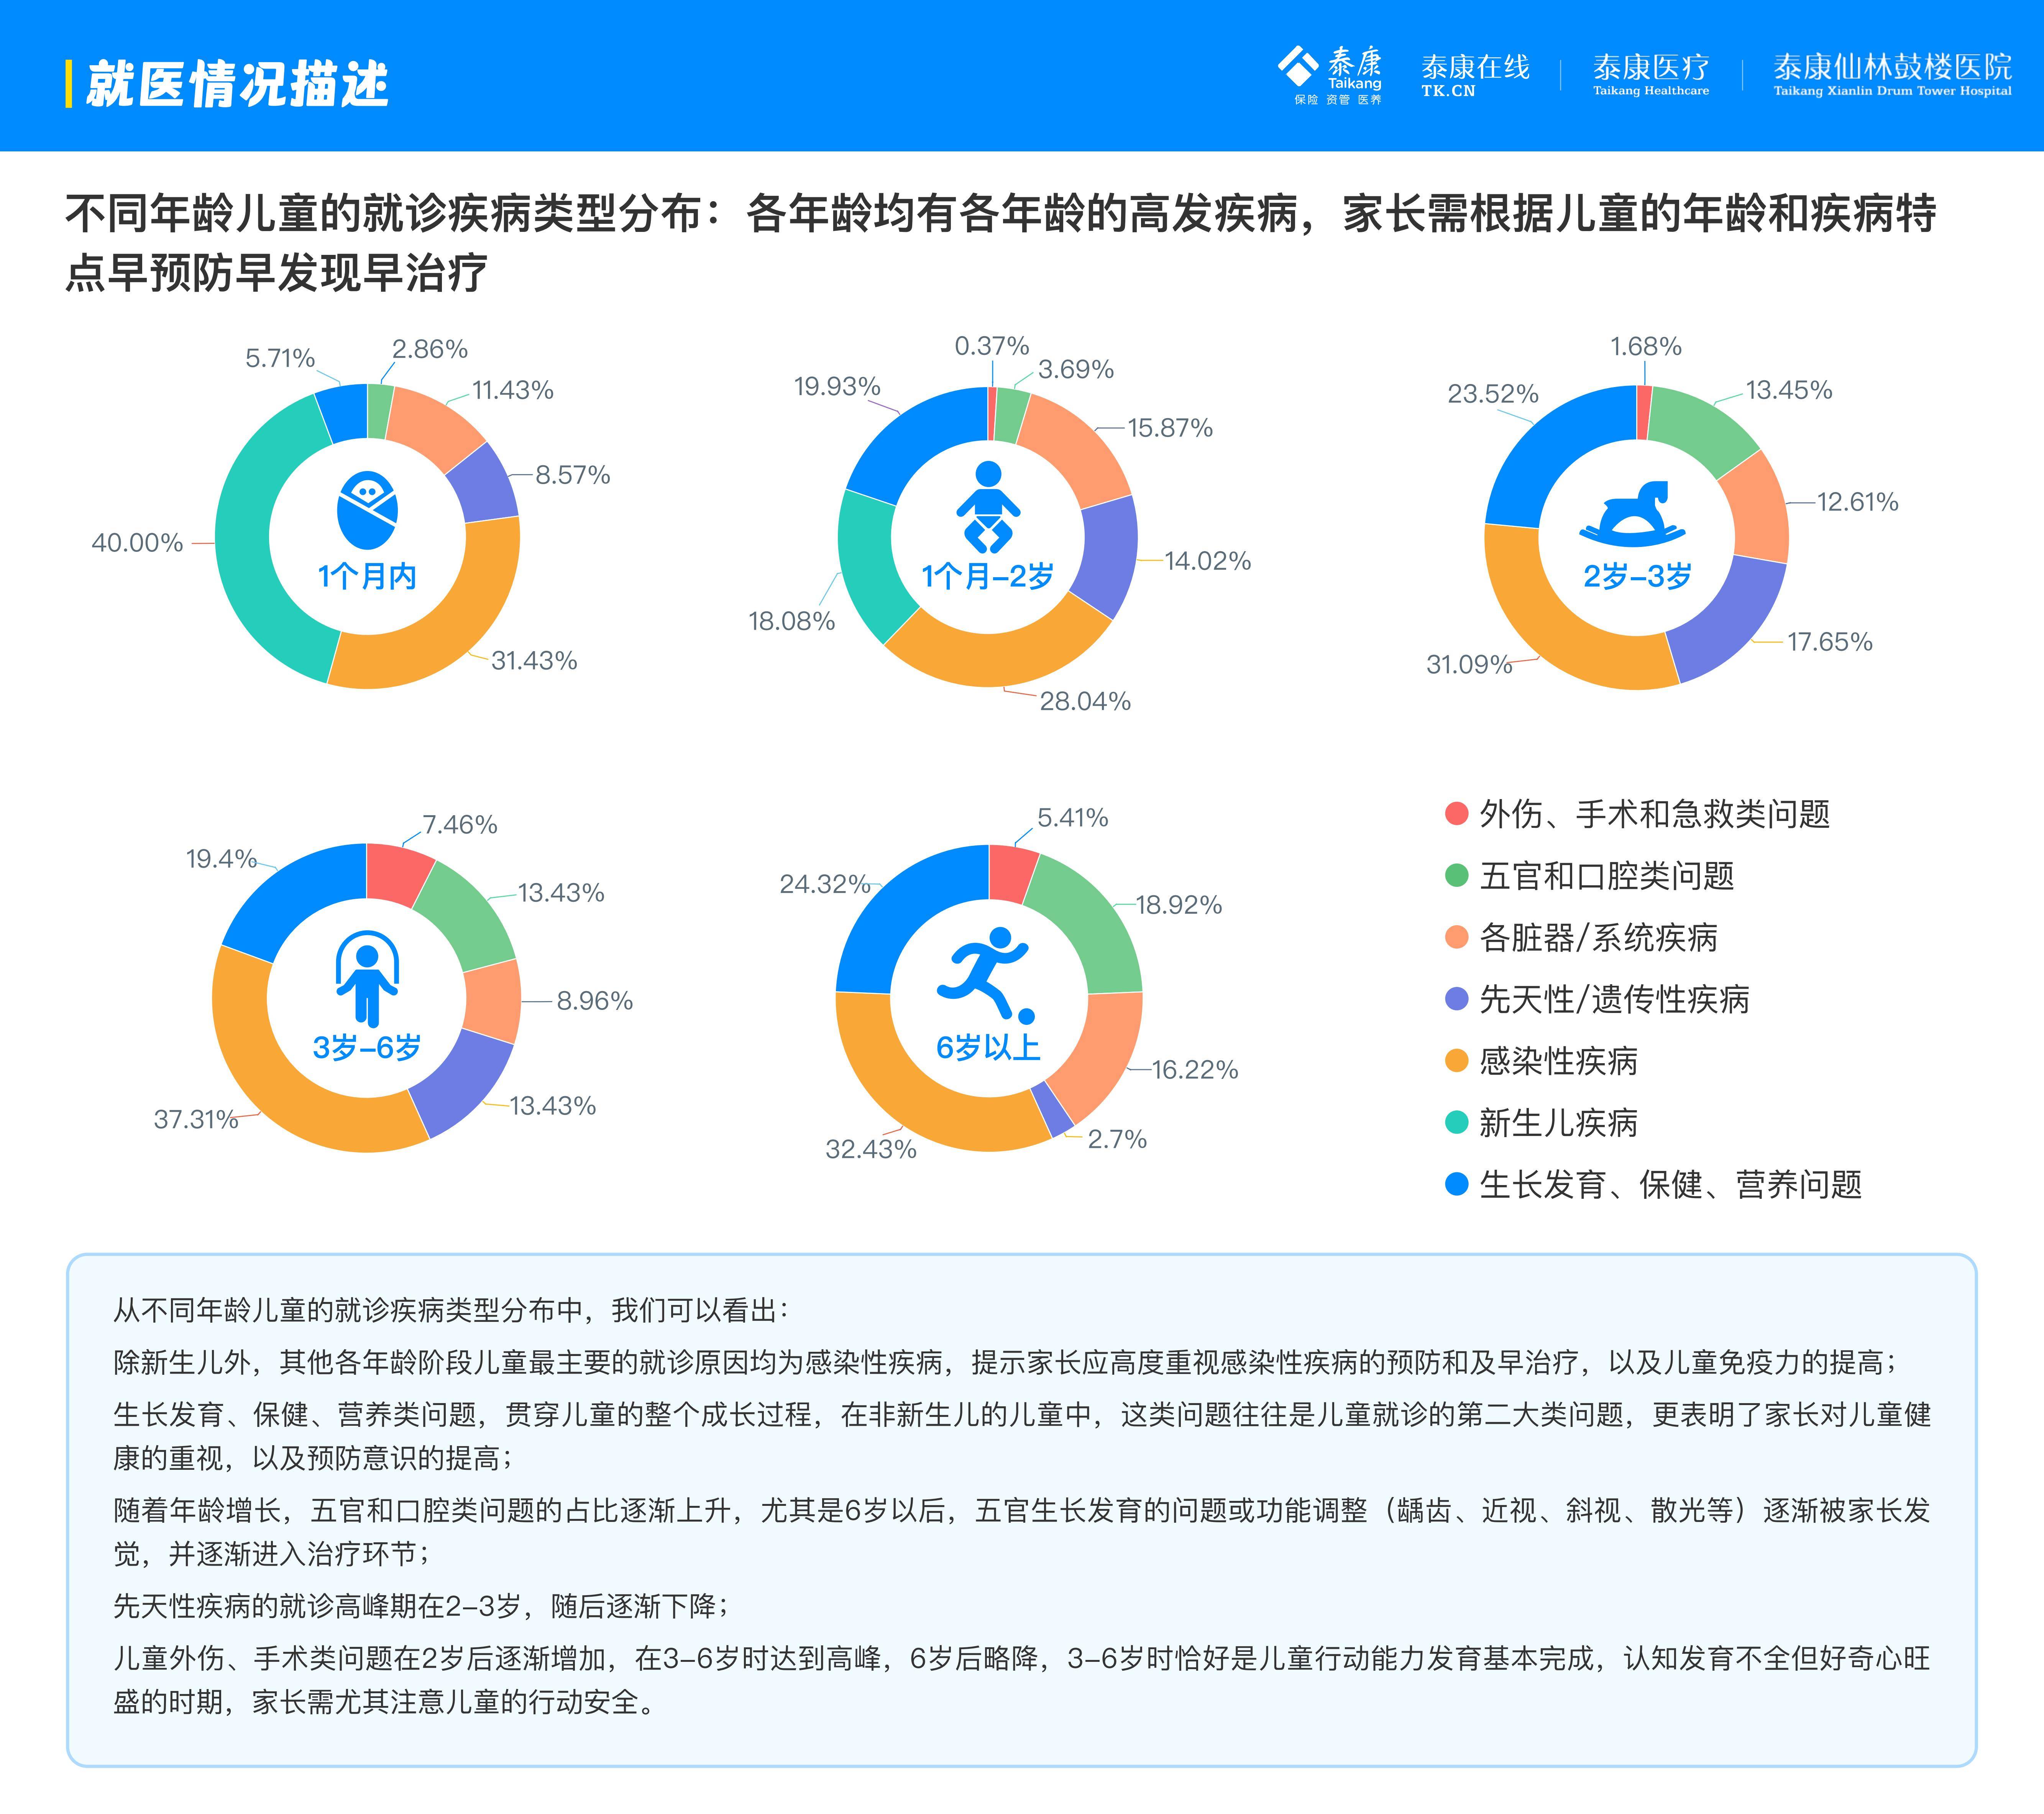The image size is (2044, 1814).
Task: Select the orange legend dot for 感染性疾病
Action: [1456, 1061]
